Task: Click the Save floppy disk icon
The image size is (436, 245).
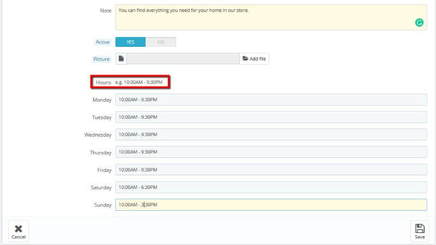Action: (420, 228)
